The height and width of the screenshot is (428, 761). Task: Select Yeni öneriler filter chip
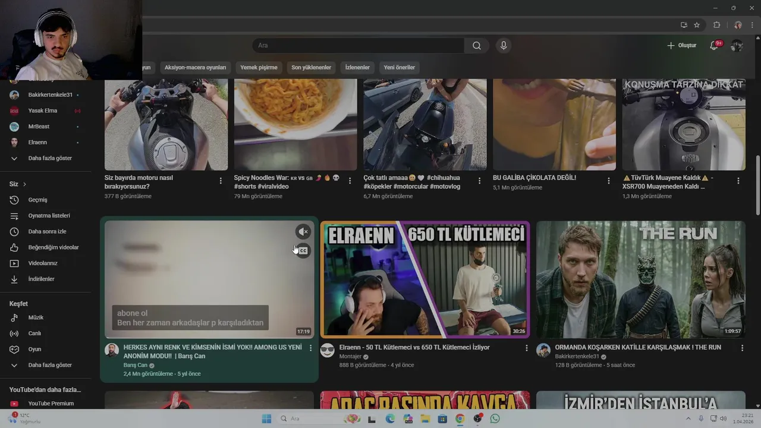399,67
